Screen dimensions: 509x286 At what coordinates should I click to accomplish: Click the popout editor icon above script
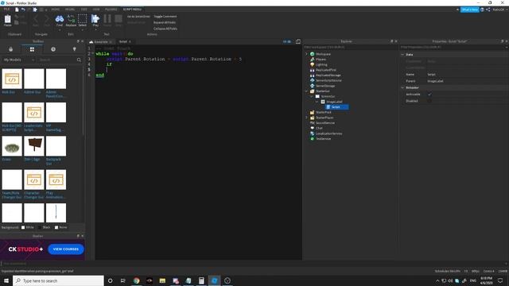tap(298, 41)
